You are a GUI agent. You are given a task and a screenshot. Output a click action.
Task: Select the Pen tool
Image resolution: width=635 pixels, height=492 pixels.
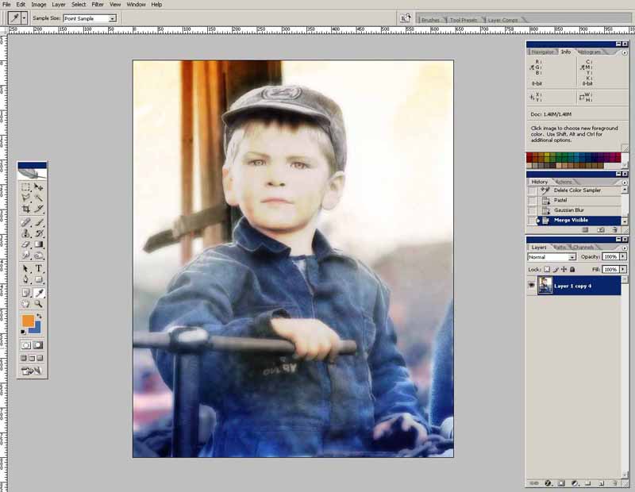pyautogui.click(x=26, y=279)
